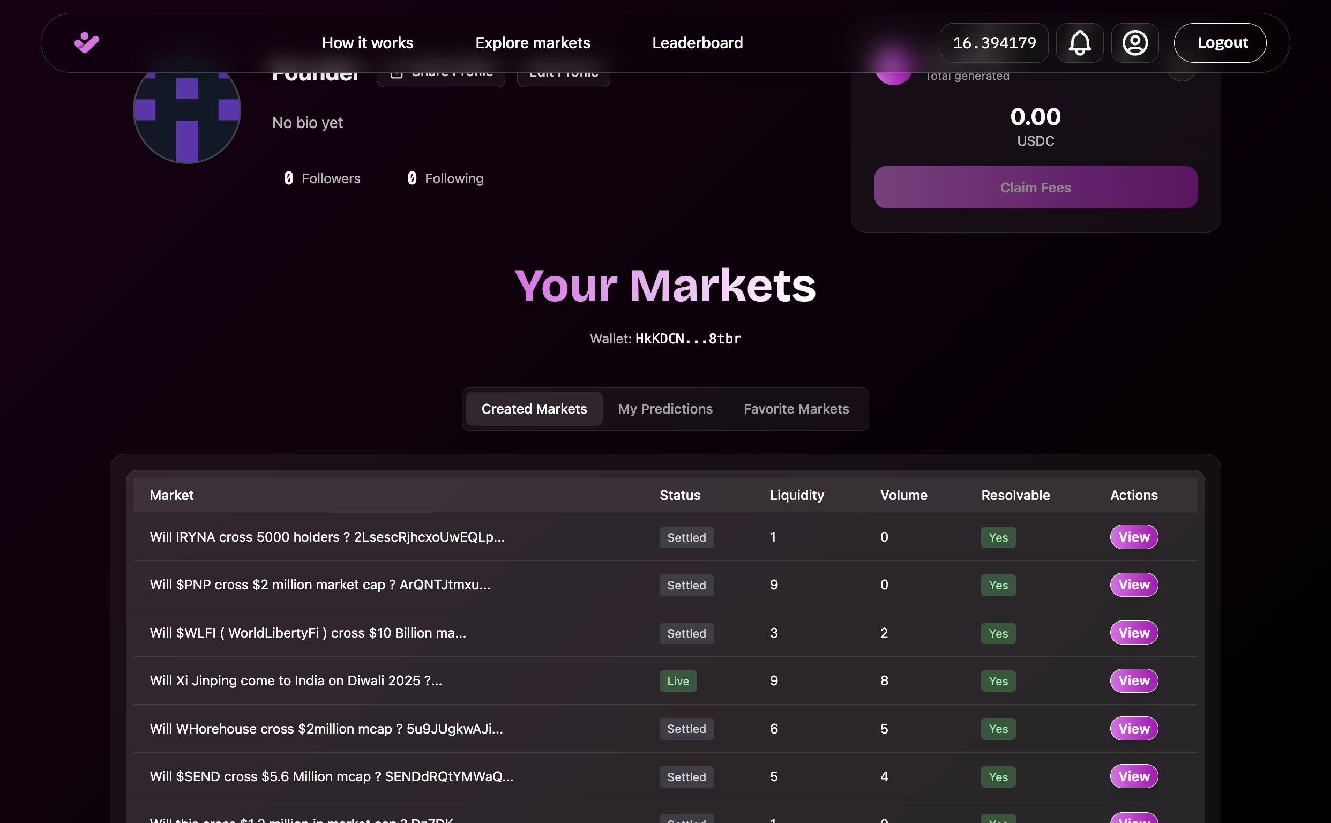Open the Leaderboard page
Screen dimensions: 1331x823
pyautogui.click(x=698, y=42)
